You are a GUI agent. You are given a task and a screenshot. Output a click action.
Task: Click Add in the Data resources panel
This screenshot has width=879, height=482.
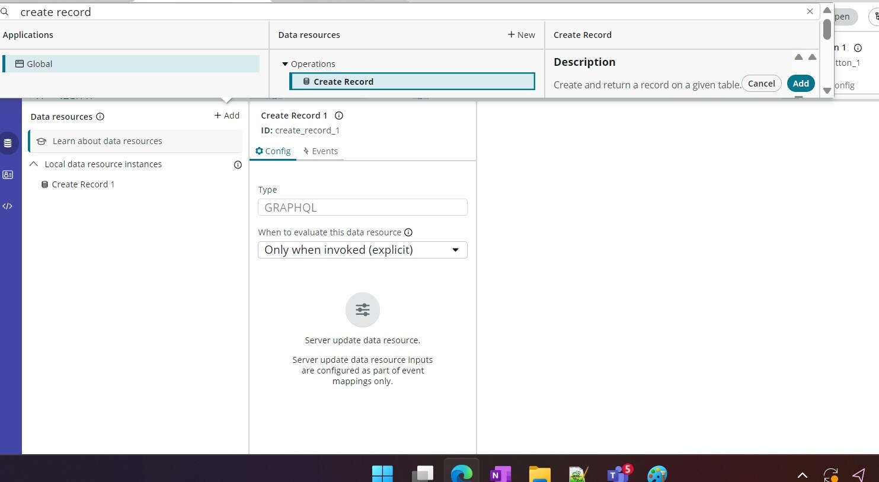click(x=227, y=116)
